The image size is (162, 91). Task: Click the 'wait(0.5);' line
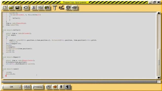pos(10,52)
